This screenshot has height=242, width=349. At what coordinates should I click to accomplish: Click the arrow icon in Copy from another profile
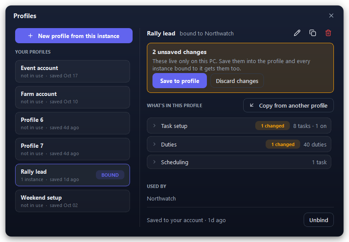[252, 105]
